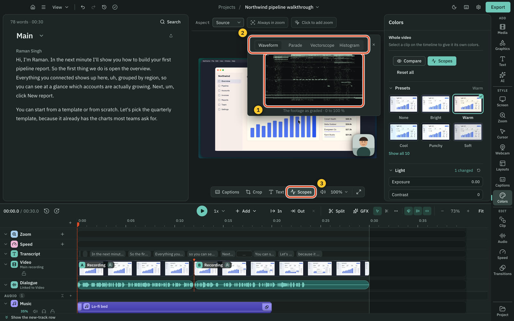Click the Show all 10 link
Viewport: 514px width, 321px height.
click(399, 153)
